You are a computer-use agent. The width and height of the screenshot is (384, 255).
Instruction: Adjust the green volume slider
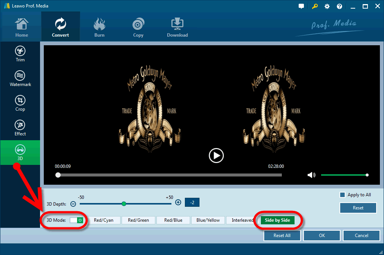click(344, 175)
